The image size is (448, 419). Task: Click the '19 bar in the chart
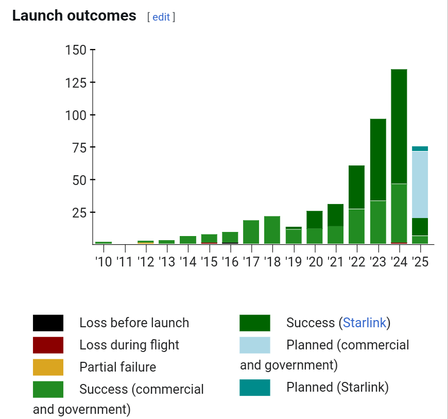tap(294, 235)
